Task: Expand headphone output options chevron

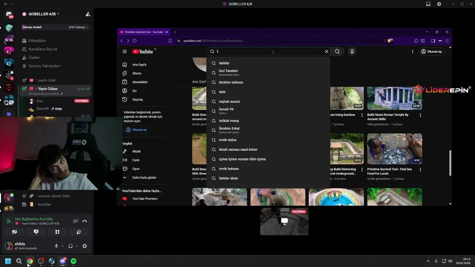Action: tap(77, 246)
